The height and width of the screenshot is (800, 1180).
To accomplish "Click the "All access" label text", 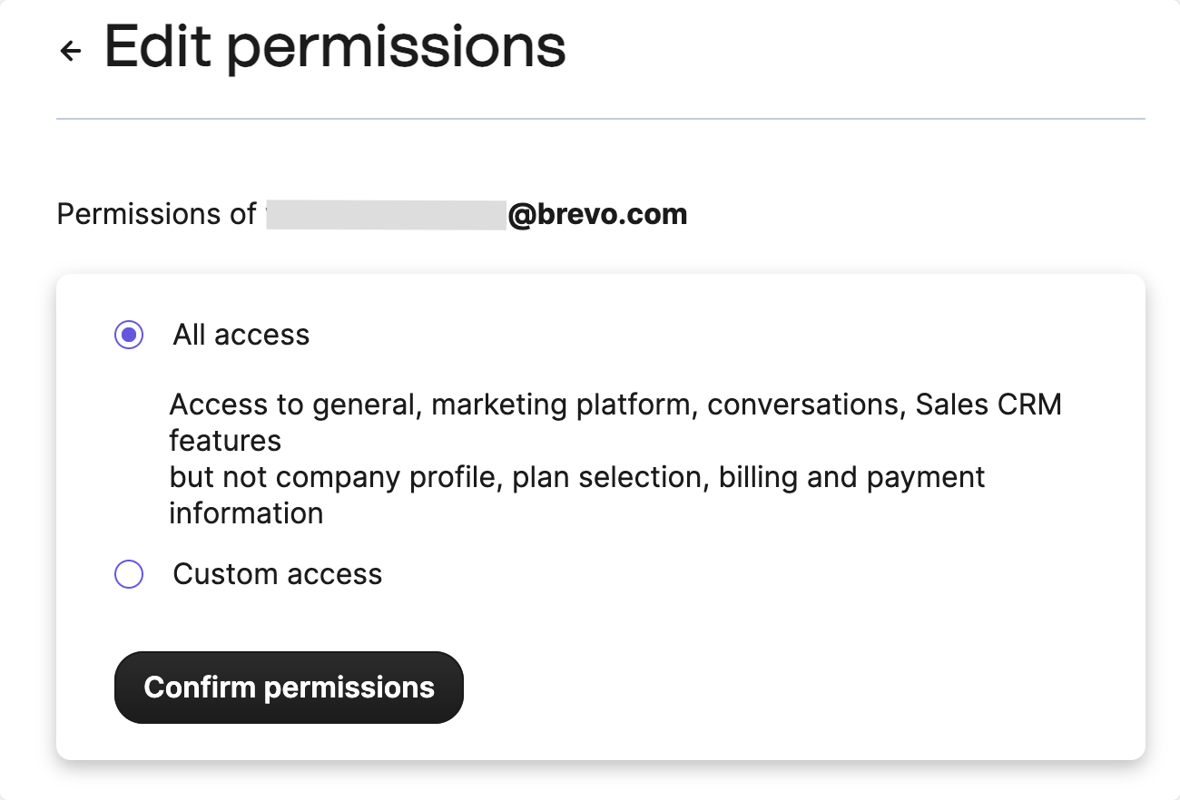I will [241, 336].
